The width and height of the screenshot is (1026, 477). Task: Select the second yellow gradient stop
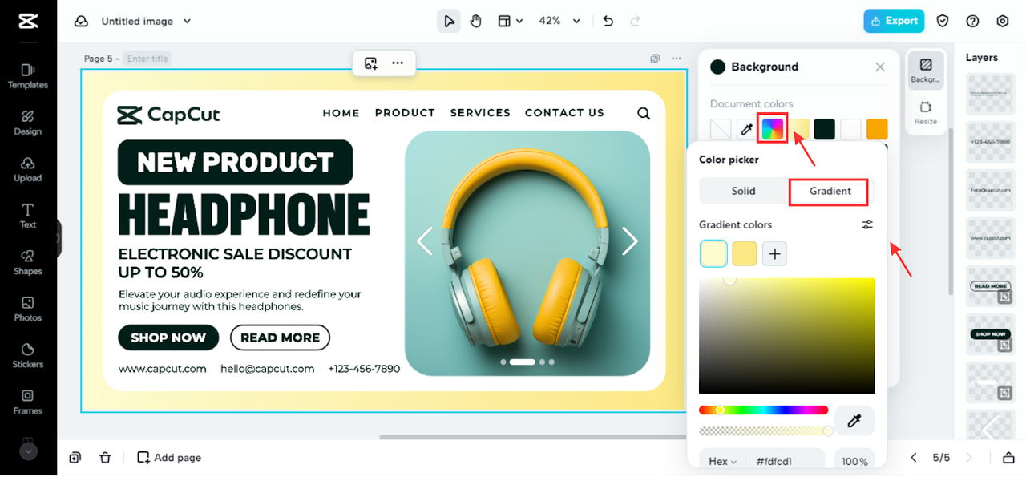pyautogui.click(x=745, y=254)
